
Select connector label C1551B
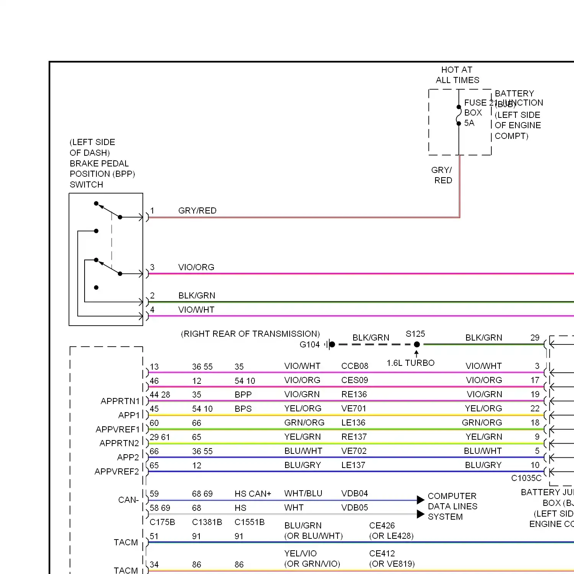(249, 522)
